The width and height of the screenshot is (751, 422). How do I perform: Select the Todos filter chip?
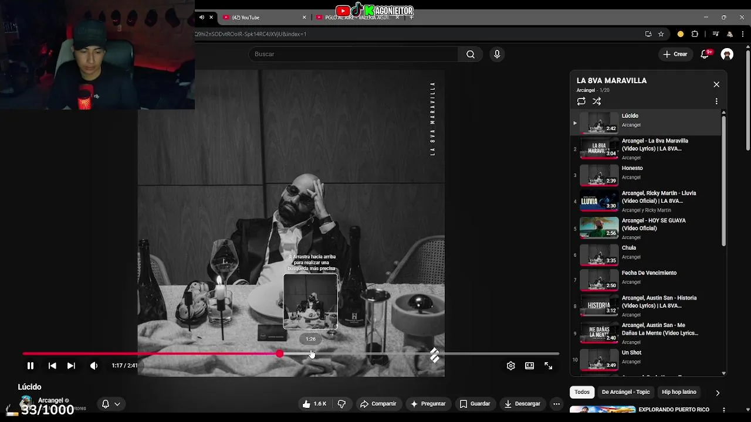(582, 392)
